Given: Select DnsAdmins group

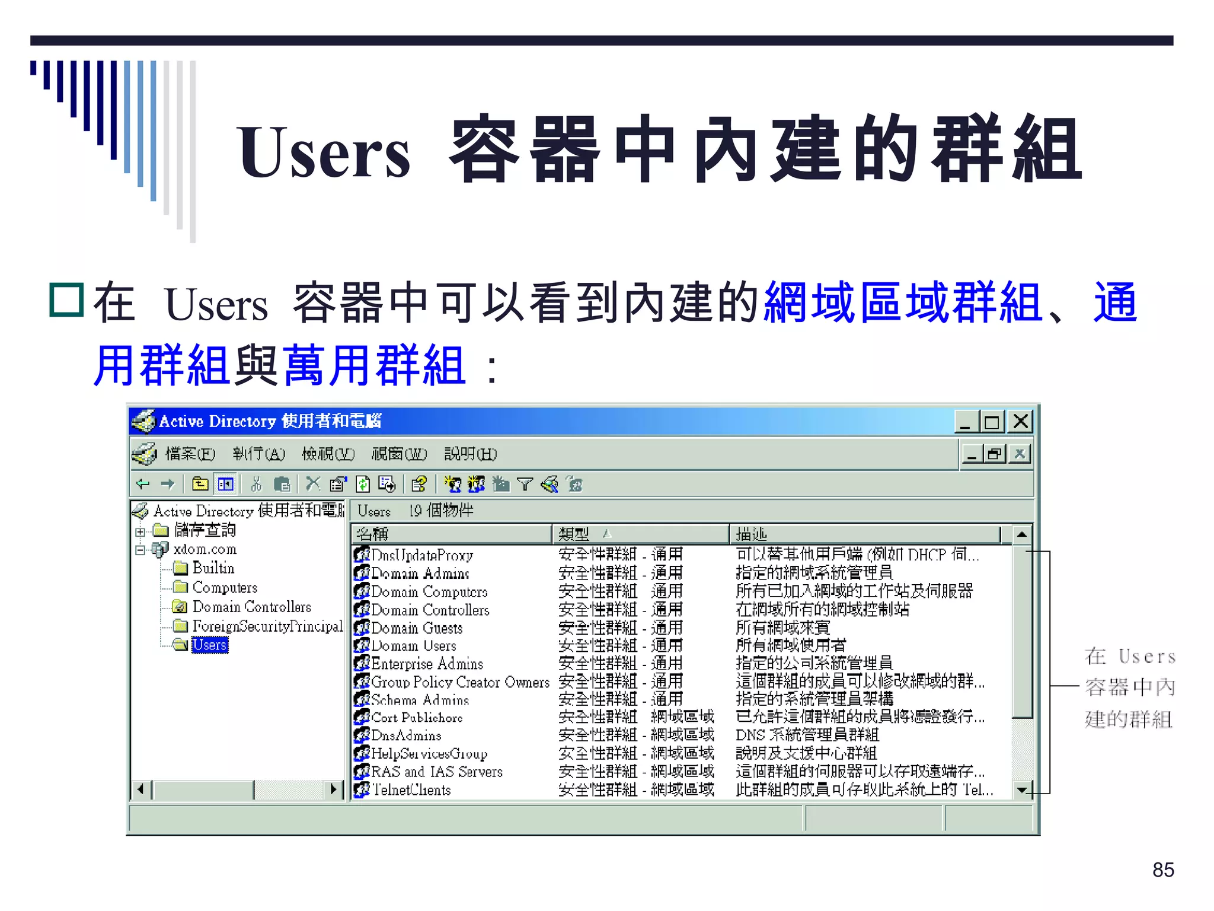Looking at the screenshot, I should tap(398, 735).
